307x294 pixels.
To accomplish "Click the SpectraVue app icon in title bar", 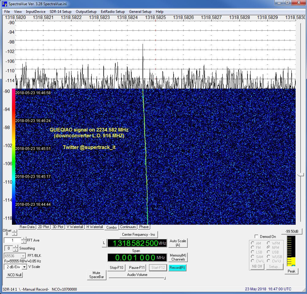I will (x=4, y=3).
